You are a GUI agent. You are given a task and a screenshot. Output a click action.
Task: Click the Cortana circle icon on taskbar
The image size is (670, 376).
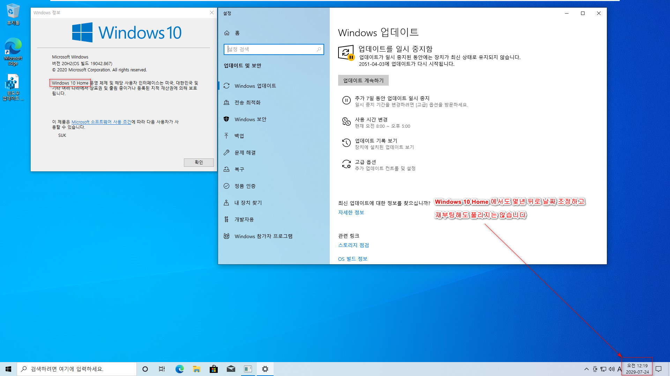145,369
